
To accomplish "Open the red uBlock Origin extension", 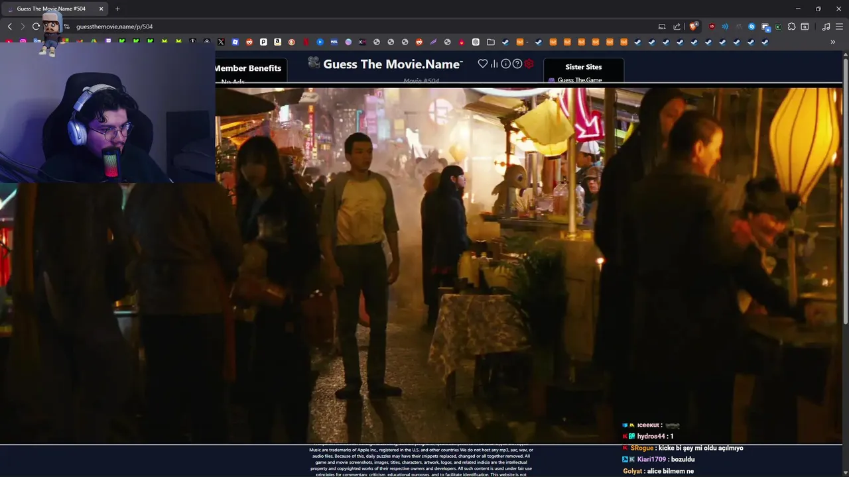I will point(712,26).
